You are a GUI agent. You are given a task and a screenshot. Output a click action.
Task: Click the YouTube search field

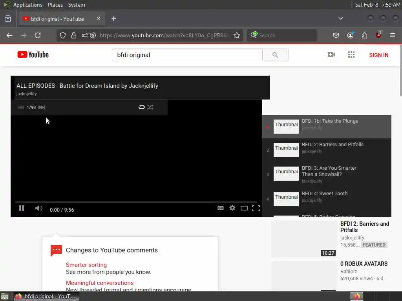tap(187, 55)
